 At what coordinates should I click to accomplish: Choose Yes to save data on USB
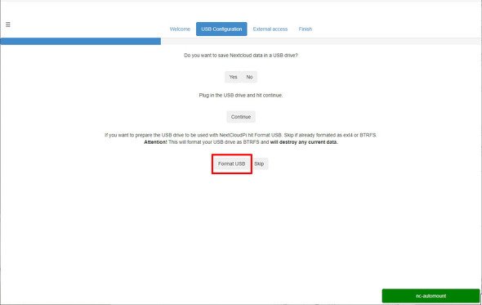pos(233,77)
